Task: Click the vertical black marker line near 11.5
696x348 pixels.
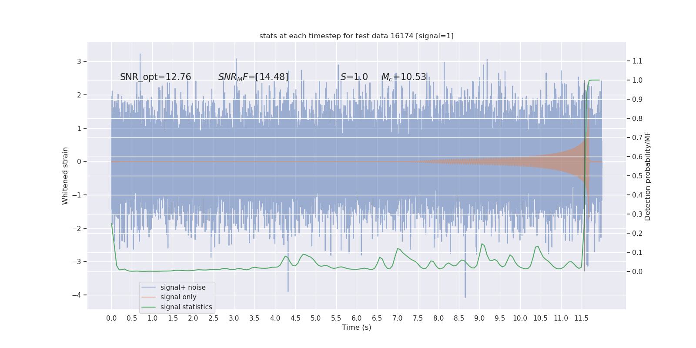Action: [584, 176]
